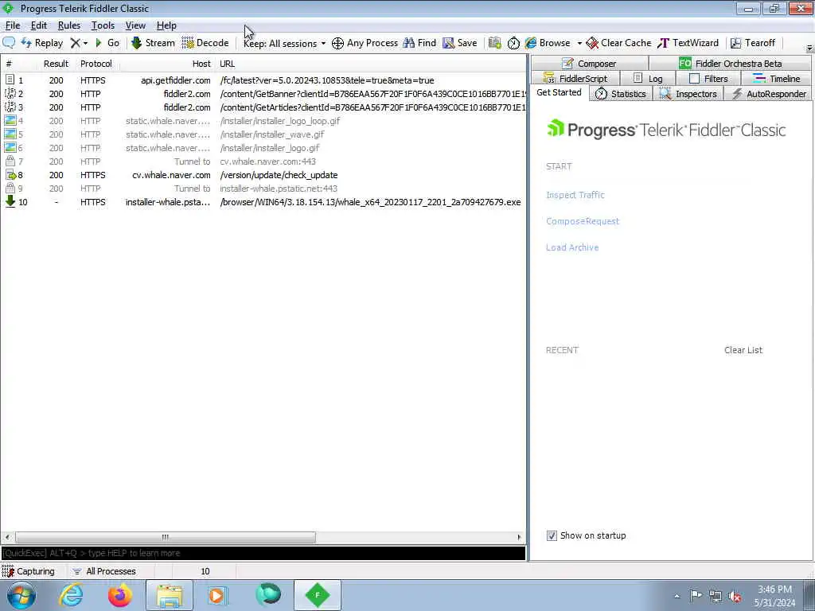The width and height of the screenshot is (815, 611).
Task: Click the QuickExec command input box
Action: (x=263, y=554)
